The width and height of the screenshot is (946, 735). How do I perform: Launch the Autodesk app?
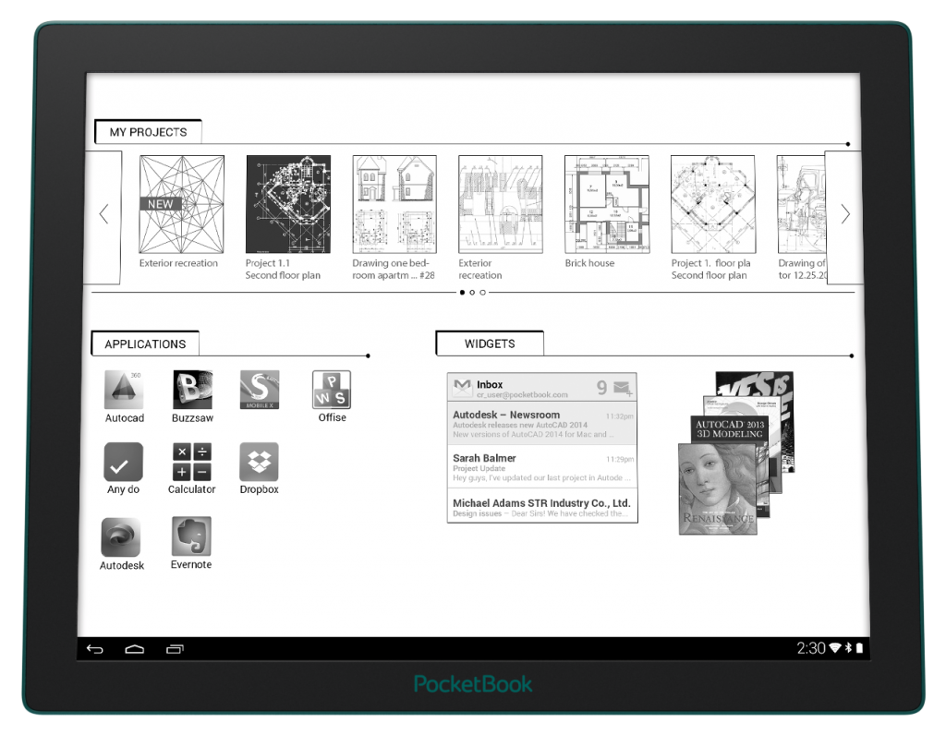121,537
